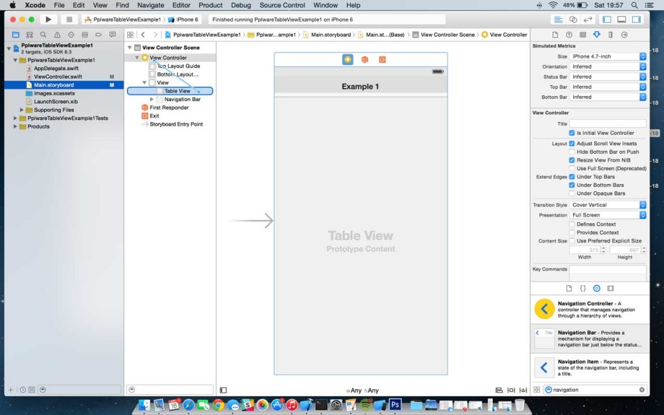Open the Transition Style dropdown
This screenshot has width=664, height=415.
pyautogui.click(x=608, y=205)
